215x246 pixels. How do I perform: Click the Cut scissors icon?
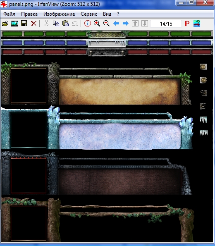pos(46,24)
